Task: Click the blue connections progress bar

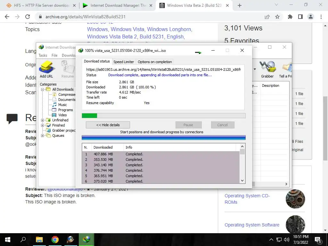Action: tap(164, 137)
